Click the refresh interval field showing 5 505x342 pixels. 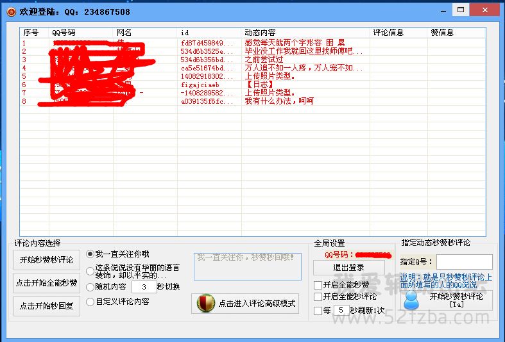[x=341, y=310]
